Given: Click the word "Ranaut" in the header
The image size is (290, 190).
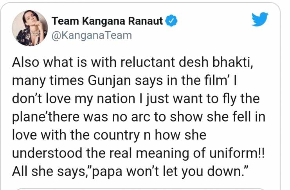Looking at the screenshot, I should point(146,21).
